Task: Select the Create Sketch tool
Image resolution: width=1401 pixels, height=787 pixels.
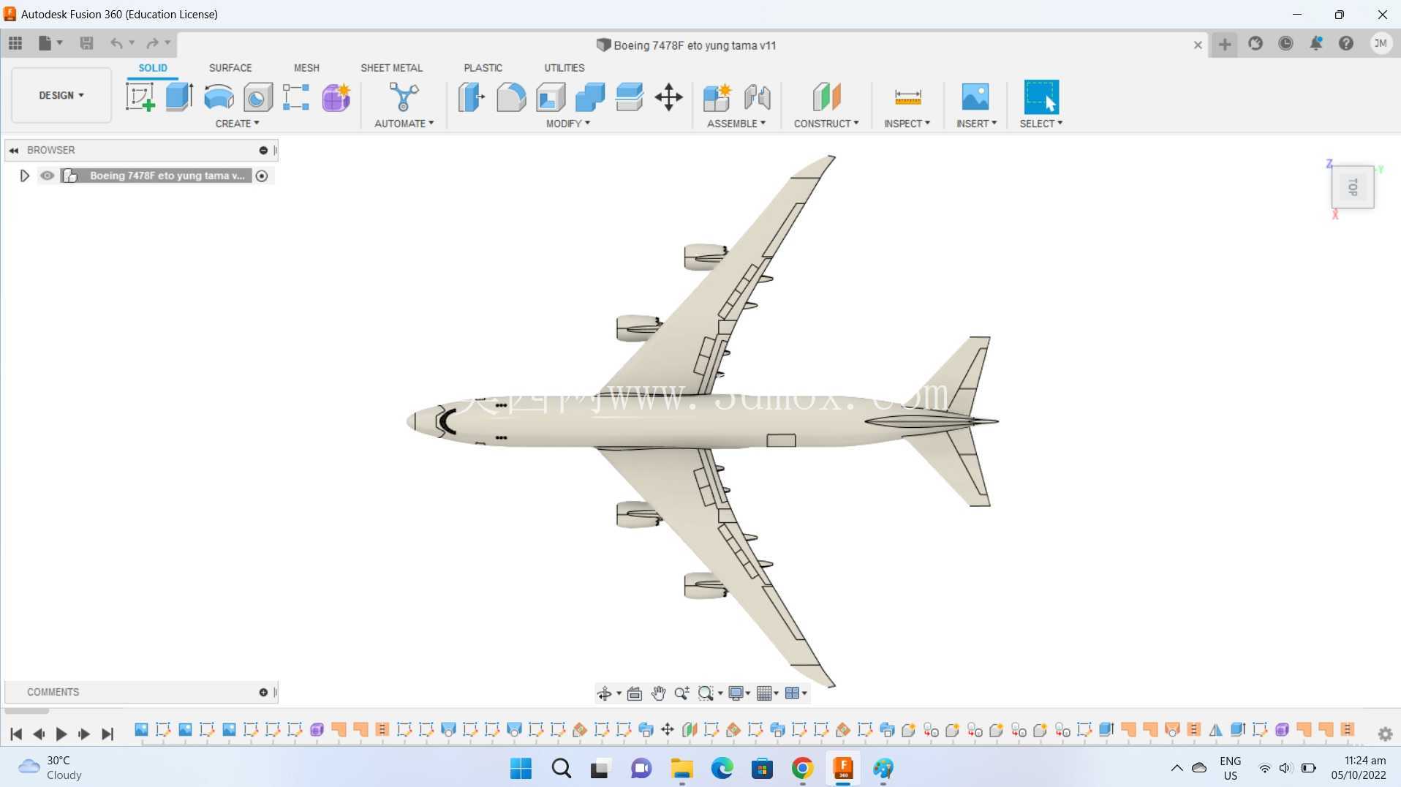Action: [x=140, y=97]
